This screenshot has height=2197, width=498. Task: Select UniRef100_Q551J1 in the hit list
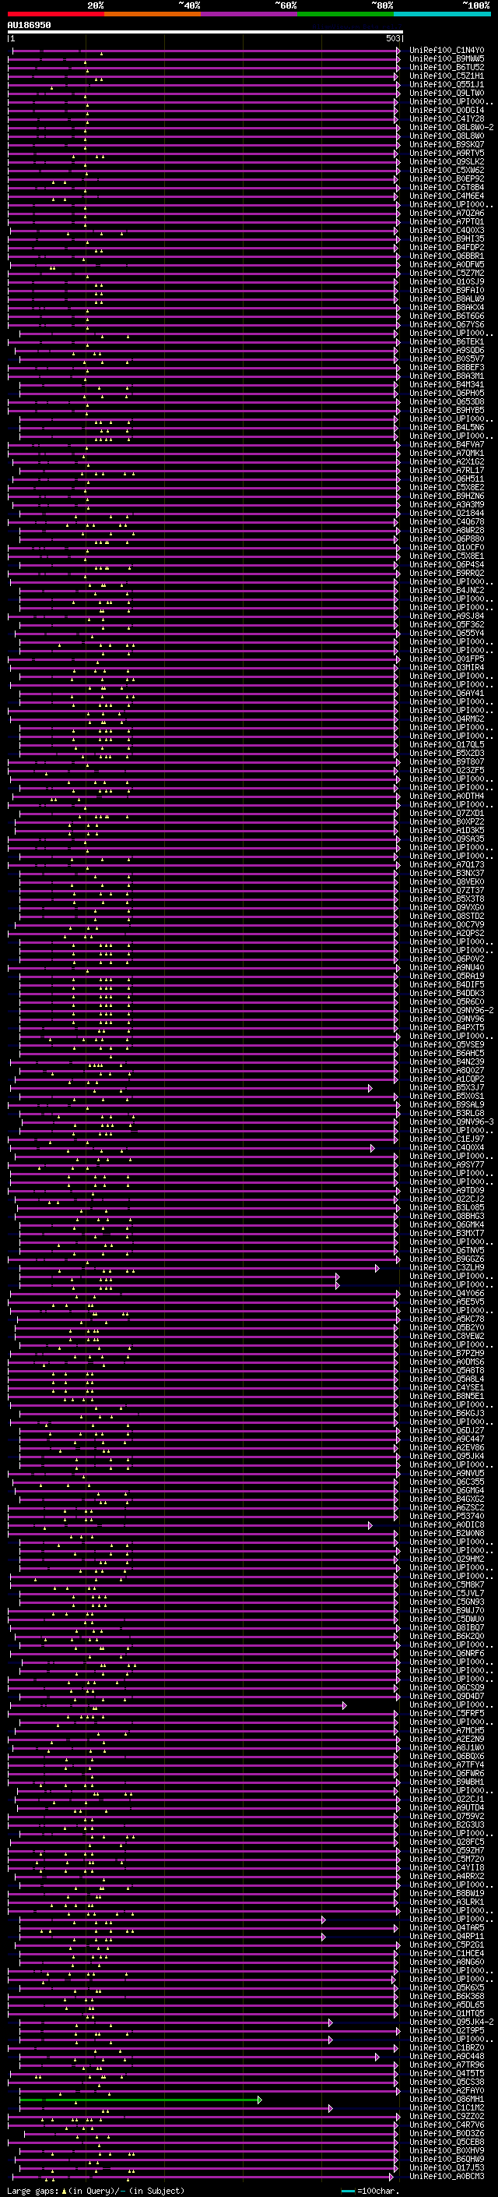[447, 84]
